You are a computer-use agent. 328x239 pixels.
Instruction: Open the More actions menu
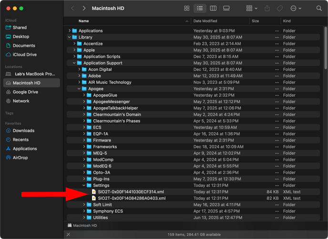click(296, 8)
